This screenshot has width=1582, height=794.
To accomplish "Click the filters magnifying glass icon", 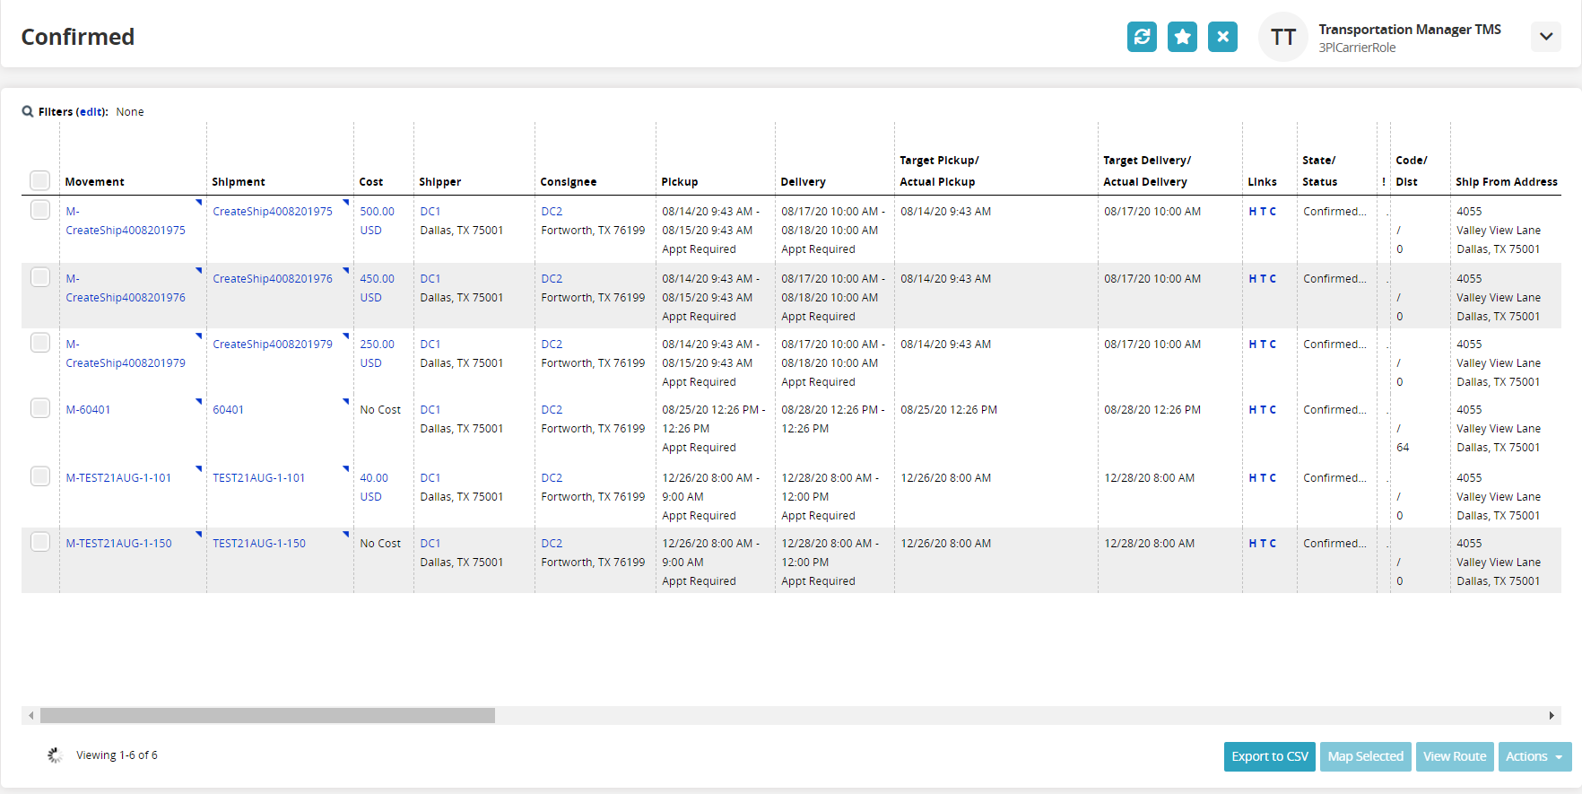I will [28, 112].
